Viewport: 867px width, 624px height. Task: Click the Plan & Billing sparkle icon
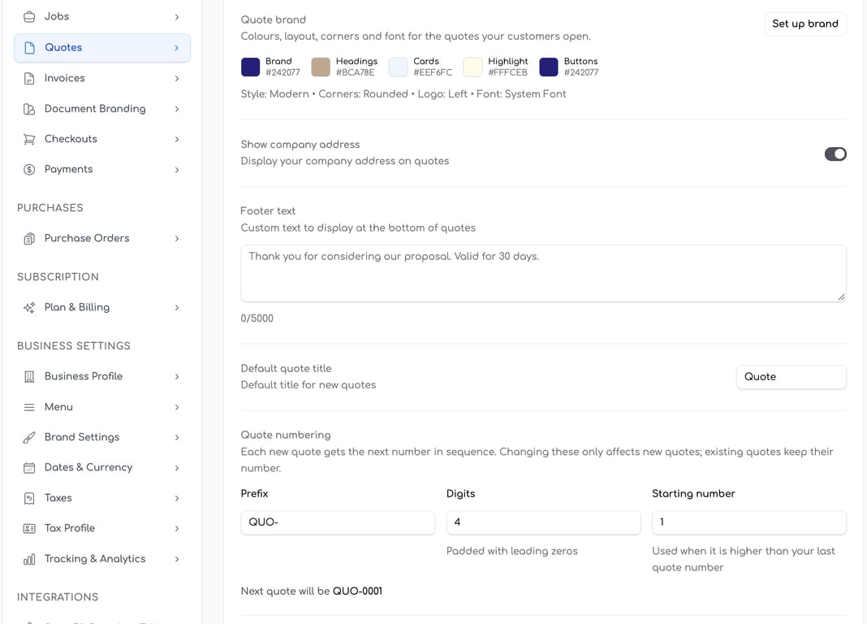click(29, 308)
